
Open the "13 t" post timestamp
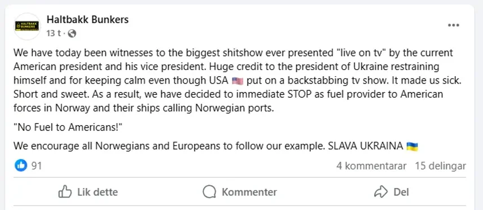54,33
